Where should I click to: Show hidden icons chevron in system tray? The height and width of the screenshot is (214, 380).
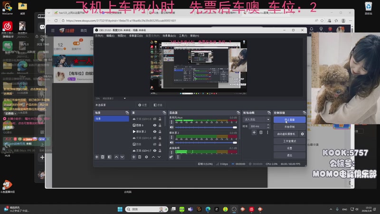click(x=331, y=209)
